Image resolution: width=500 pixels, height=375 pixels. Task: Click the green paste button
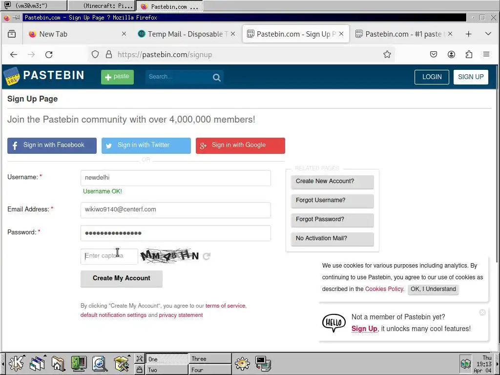click(x=117, y=77)
